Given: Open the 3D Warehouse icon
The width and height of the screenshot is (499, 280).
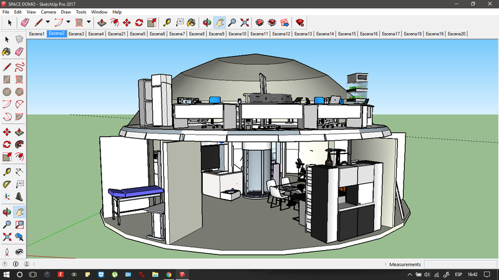Looking at the screenshot, I should [259, 22].
